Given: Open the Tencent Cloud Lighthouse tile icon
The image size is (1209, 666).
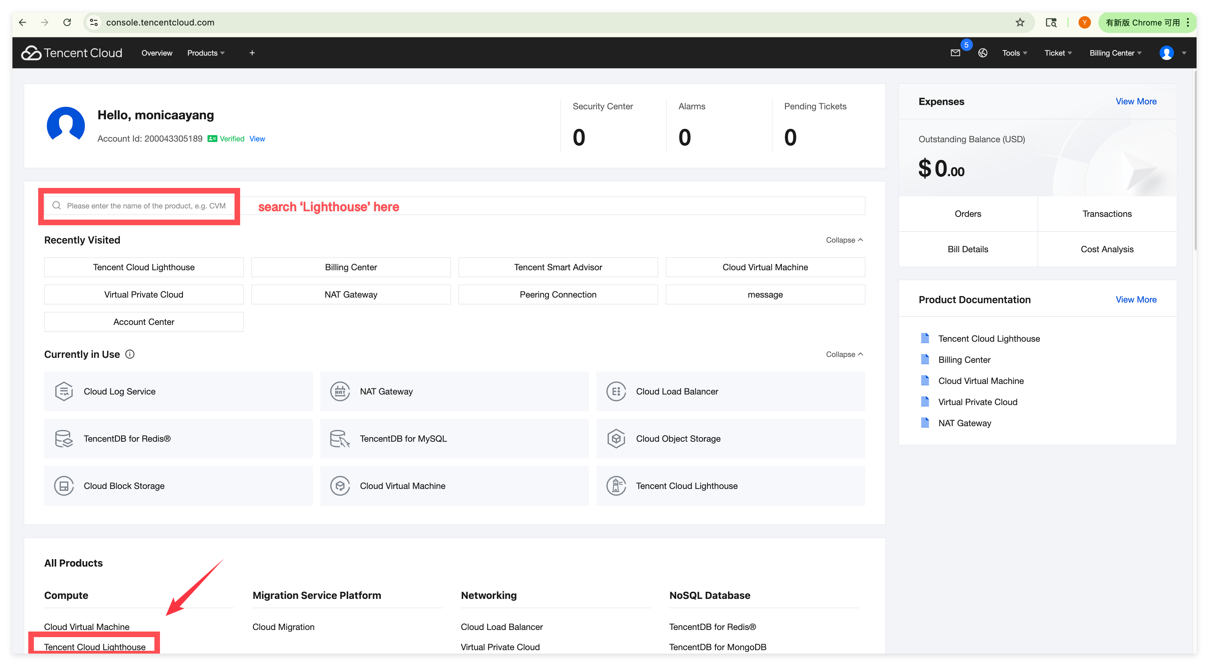Looking at the screenshot, I should (x=616, y=486).
